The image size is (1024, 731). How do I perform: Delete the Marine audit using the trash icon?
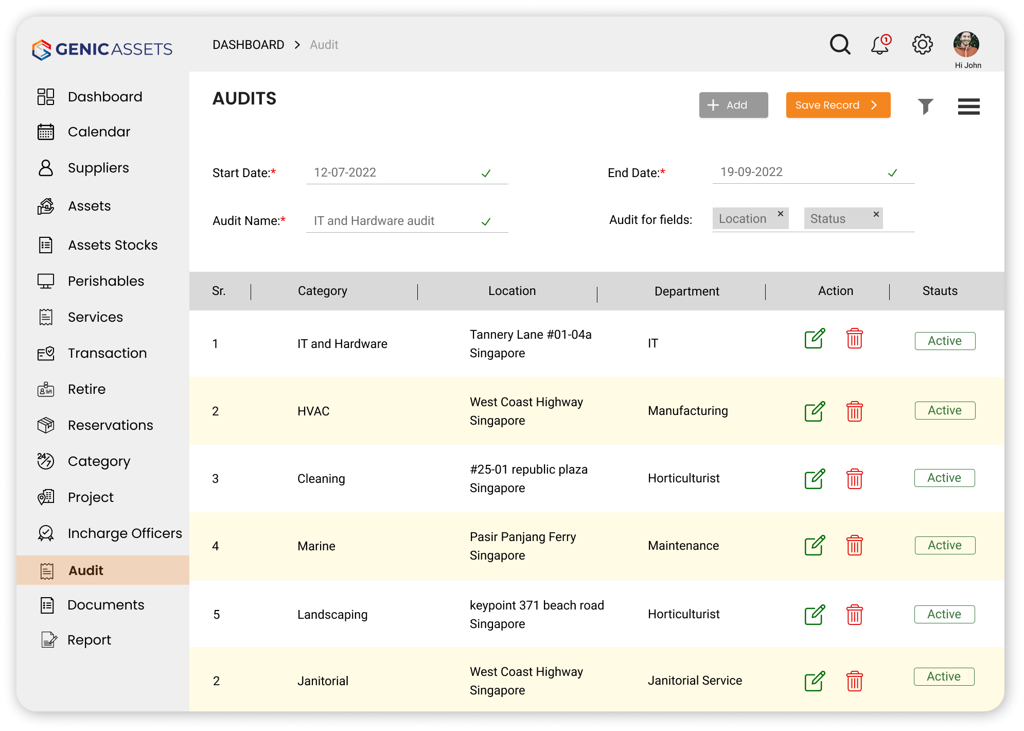[x=855, y=546]
